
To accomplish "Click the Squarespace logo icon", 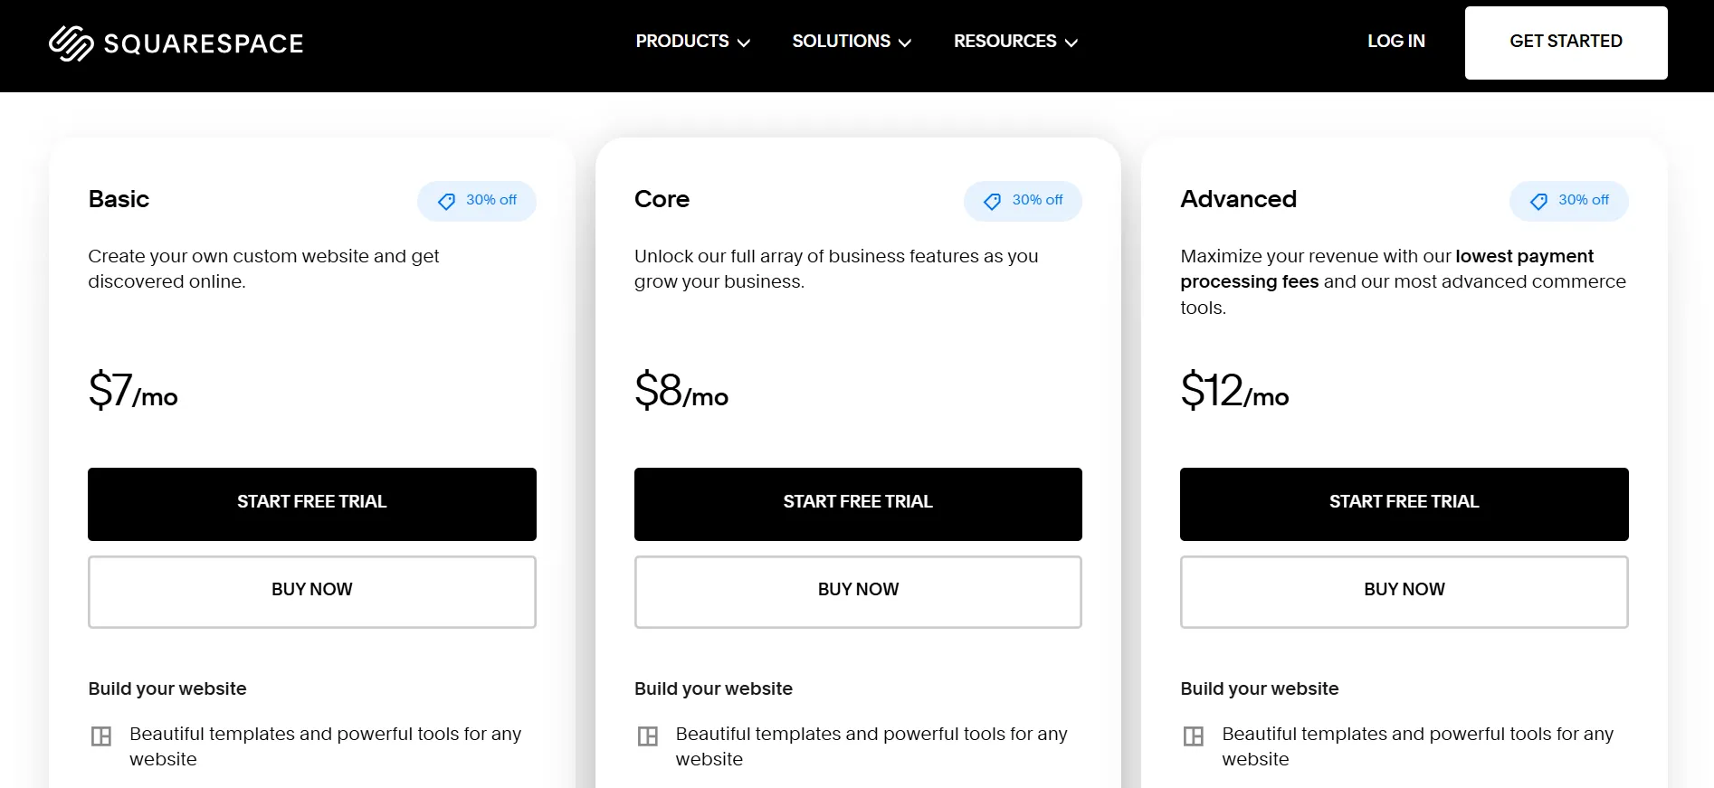I will coord(71,43).
